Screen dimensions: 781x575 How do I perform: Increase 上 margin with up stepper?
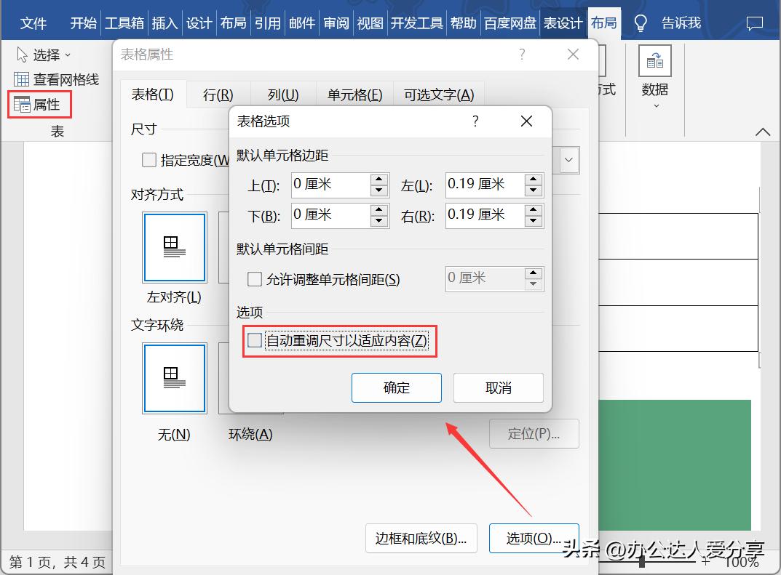379,180
